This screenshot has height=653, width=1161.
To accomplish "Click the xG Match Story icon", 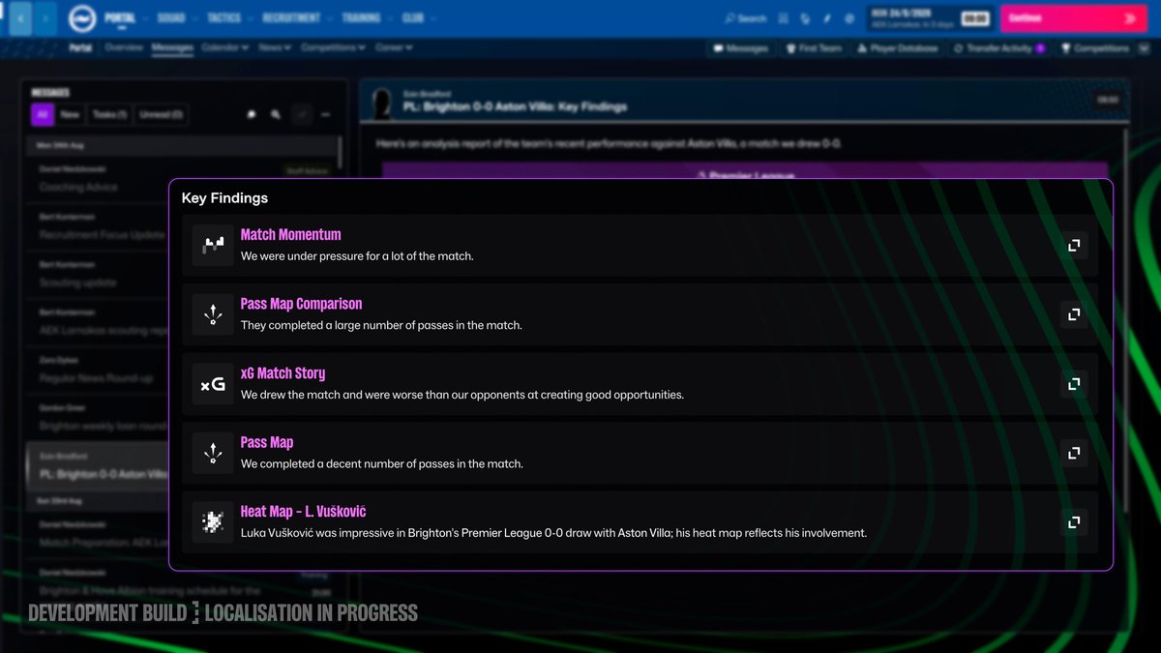I will click(213, 384).
